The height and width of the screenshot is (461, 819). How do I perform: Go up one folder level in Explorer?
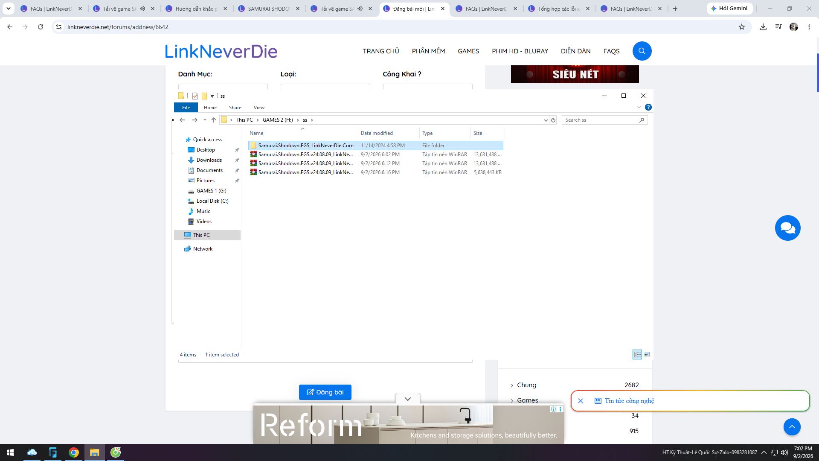coord(214,120)
